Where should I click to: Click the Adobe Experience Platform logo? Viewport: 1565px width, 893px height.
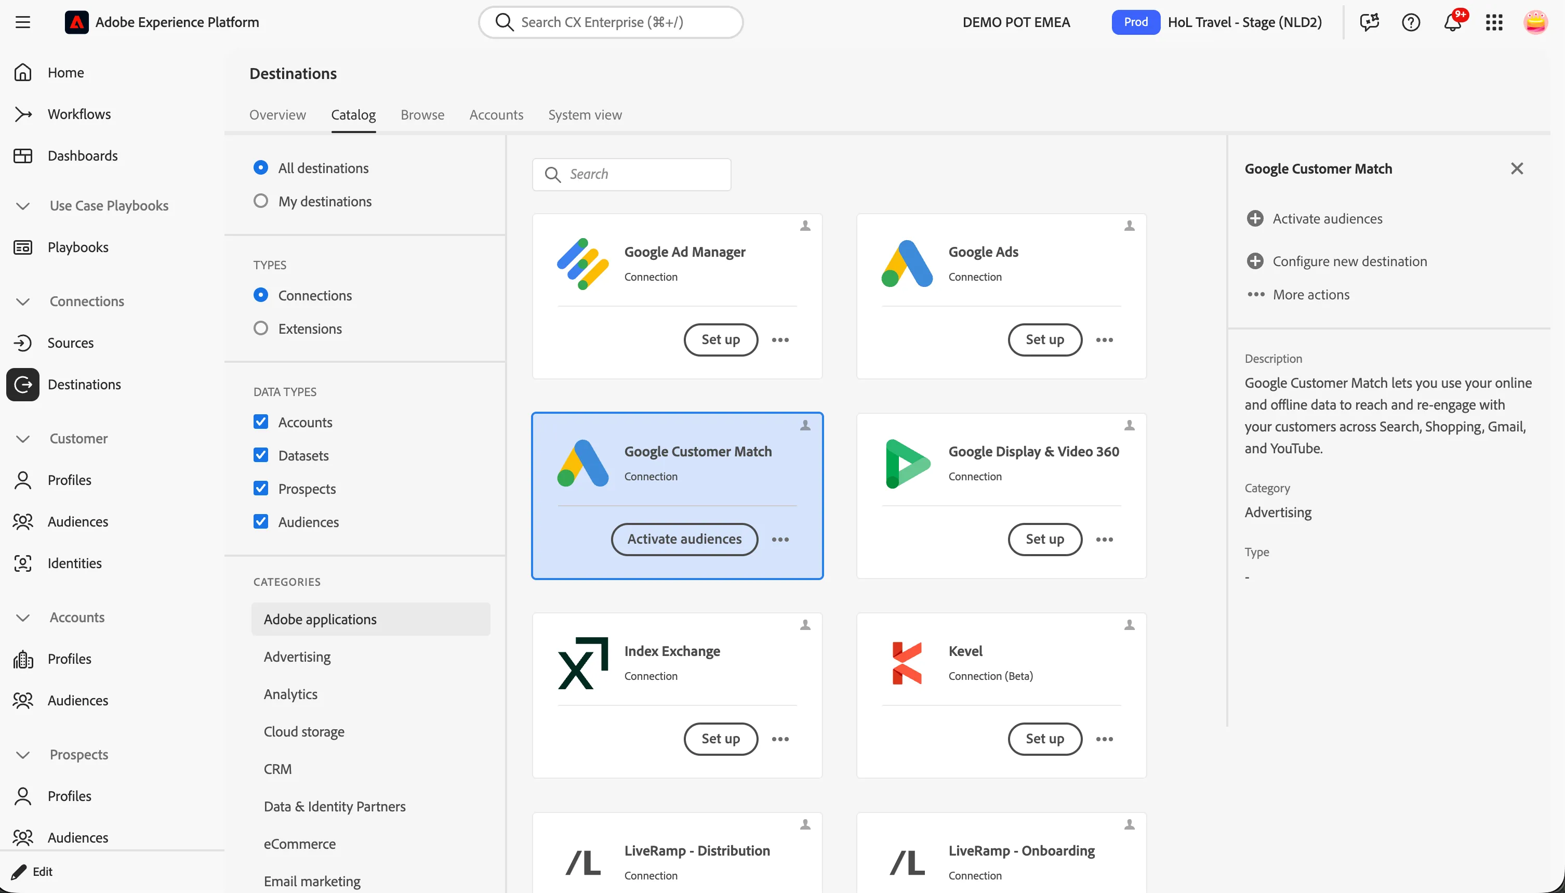point(76,22)
